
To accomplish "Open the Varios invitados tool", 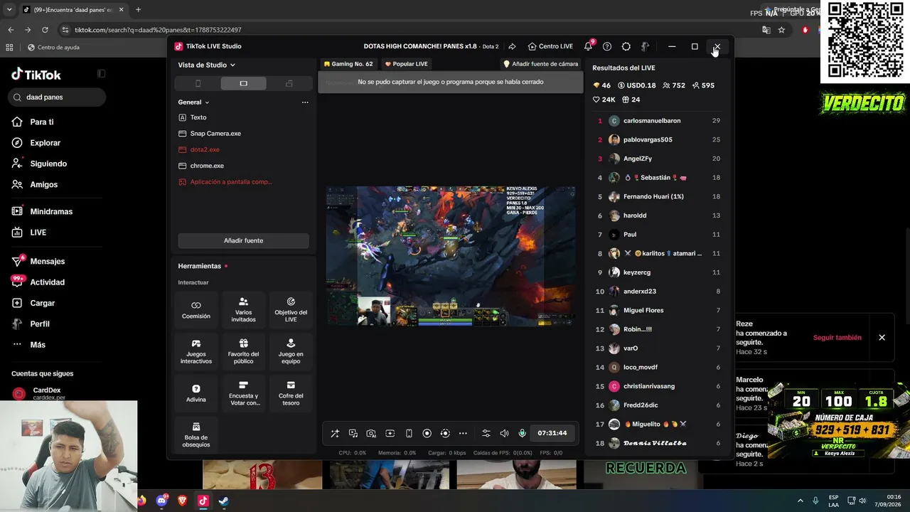I will (x=243, y=310).
